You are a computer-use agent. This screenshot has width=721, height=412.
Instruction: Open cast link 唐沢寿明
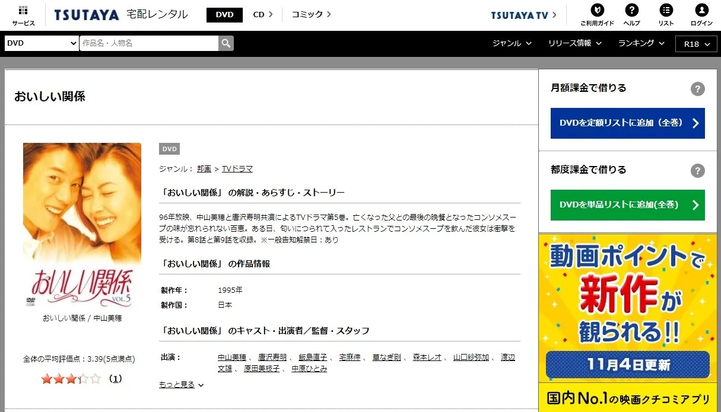coord(272,357)
